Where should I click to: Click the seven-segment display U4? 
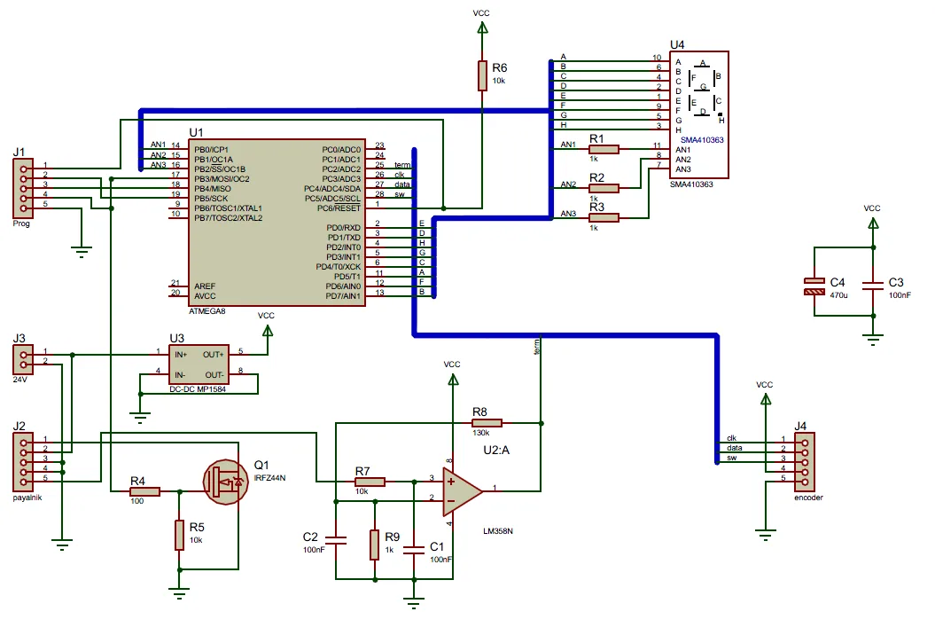698,115
